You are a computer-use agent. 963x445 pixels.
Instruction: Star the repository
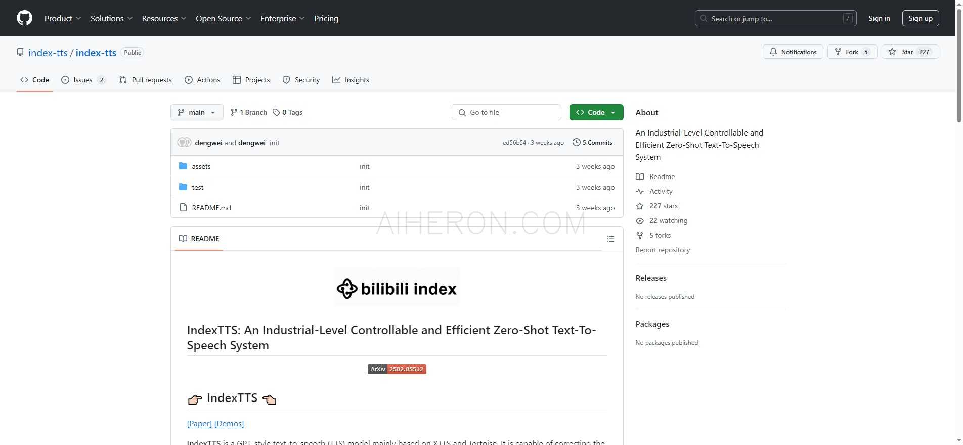910,52
